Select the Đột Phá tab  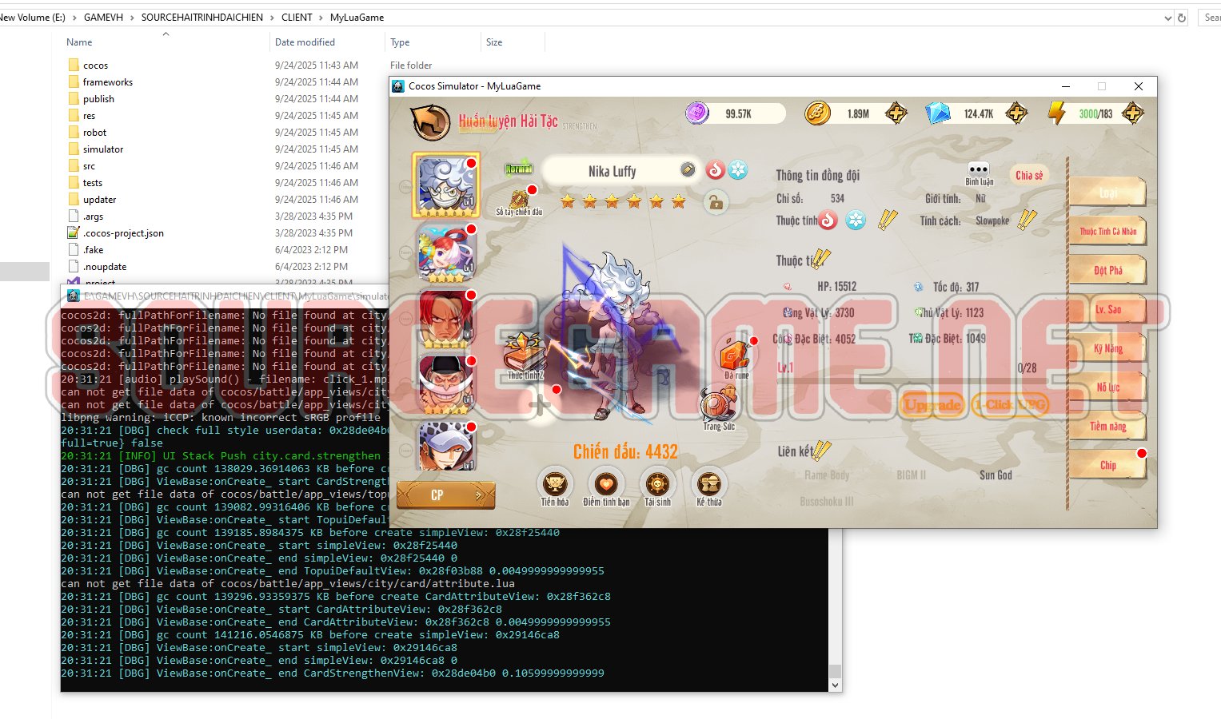(x=1107, y=271)
